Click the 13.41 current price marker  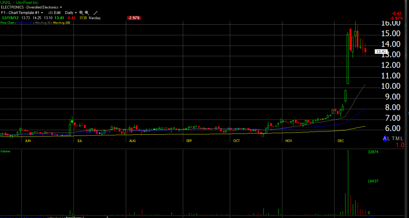point(381,51)
